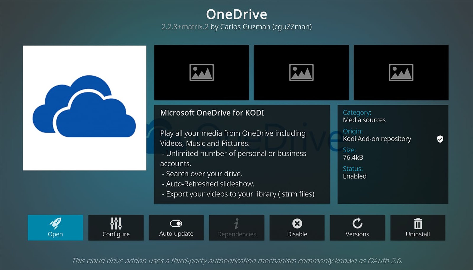Click the line Search over your drive
This screenshot has width=473, height=270.
[202, 174]
